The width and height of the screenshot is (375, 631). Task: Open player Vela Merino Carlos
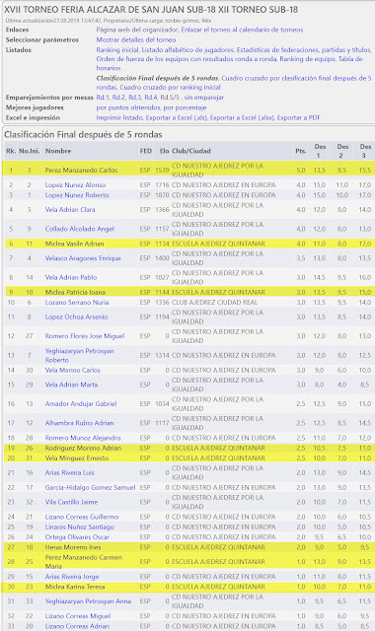(73, 371)
